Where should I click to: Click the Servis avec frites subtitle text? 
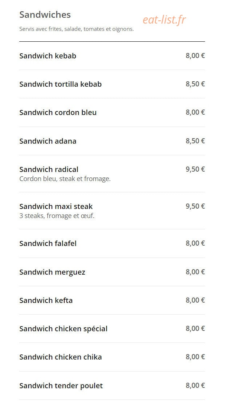[77, 29]
